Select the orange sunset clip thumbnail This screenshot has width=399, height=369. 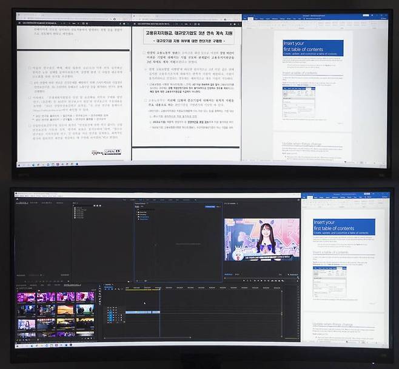pyautogui.click(x=65, y=310)
